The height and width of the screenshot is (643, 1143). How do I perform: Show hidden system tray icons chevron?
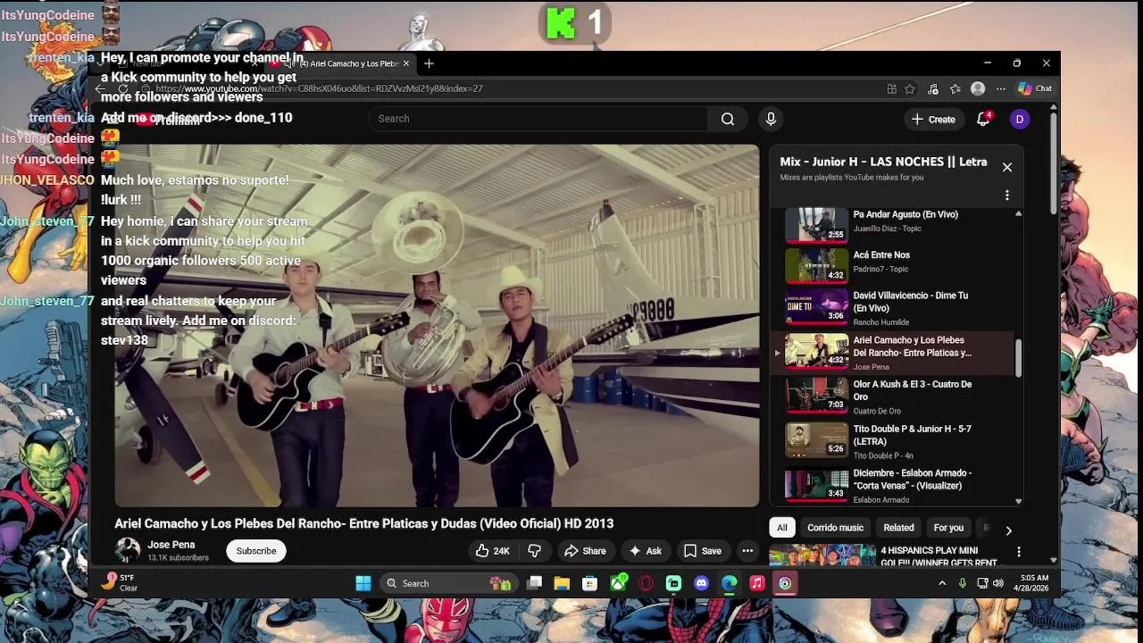tap(941, 583)
